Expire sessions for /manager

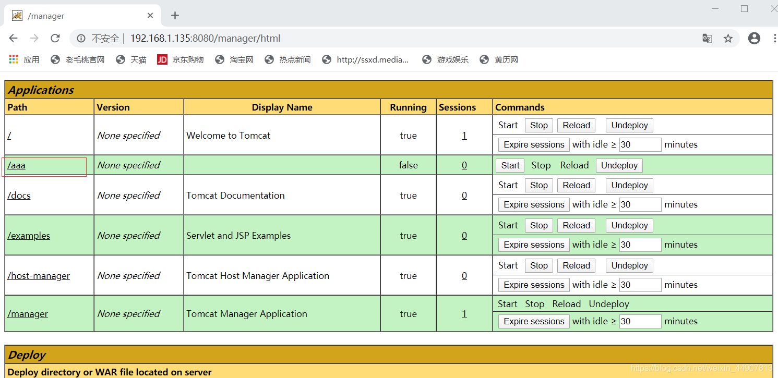tap(534, 321)
